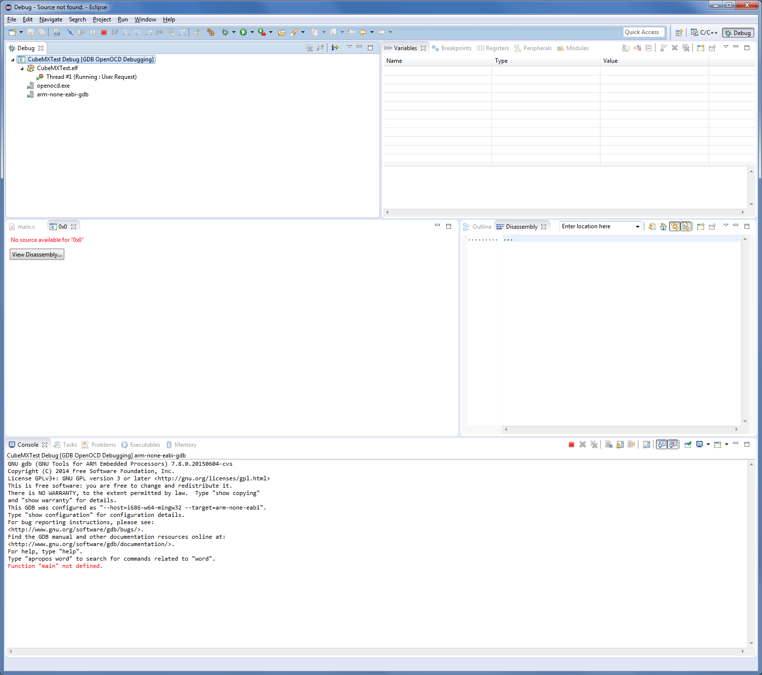
Task: Click the Step Over toolbar icon
Action: click(137, 32)
